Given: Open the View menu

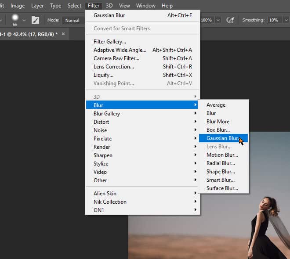Looking at the screenshot, I should pyautogui.click(x=124, y=6).
